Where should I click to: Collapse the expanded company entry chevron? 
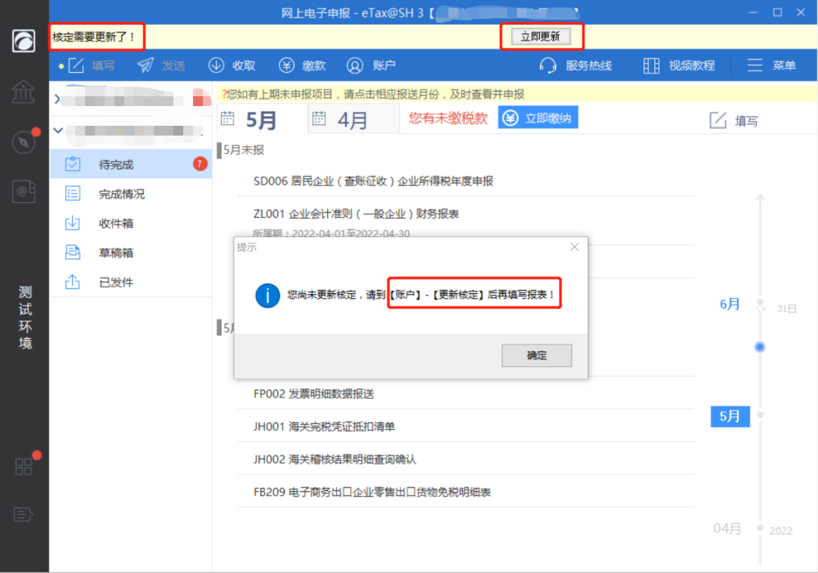[x=58, y=130]
